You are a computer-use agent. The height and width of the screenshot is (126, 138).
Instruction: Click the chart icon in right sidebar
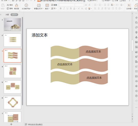click(x=136, y=52)
